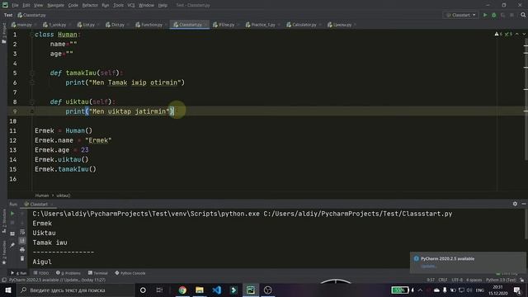Open TODO tool window
Viewport: 528px width, 297px height.
coord(41,273)
